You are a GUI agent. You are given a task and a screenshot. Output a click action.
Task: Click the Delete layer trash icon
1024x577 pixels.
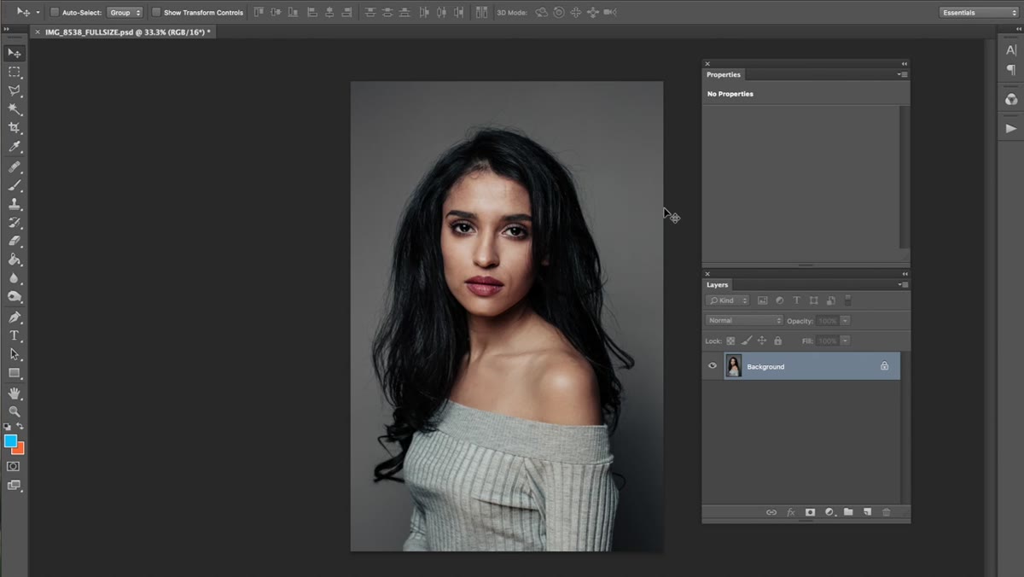click(887, 512)
